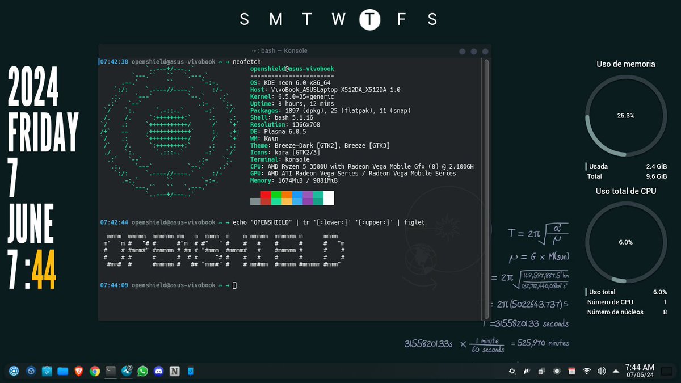
Task: Click the blue steering-wheel icon in the taskbar
Action: coord(31,372)
